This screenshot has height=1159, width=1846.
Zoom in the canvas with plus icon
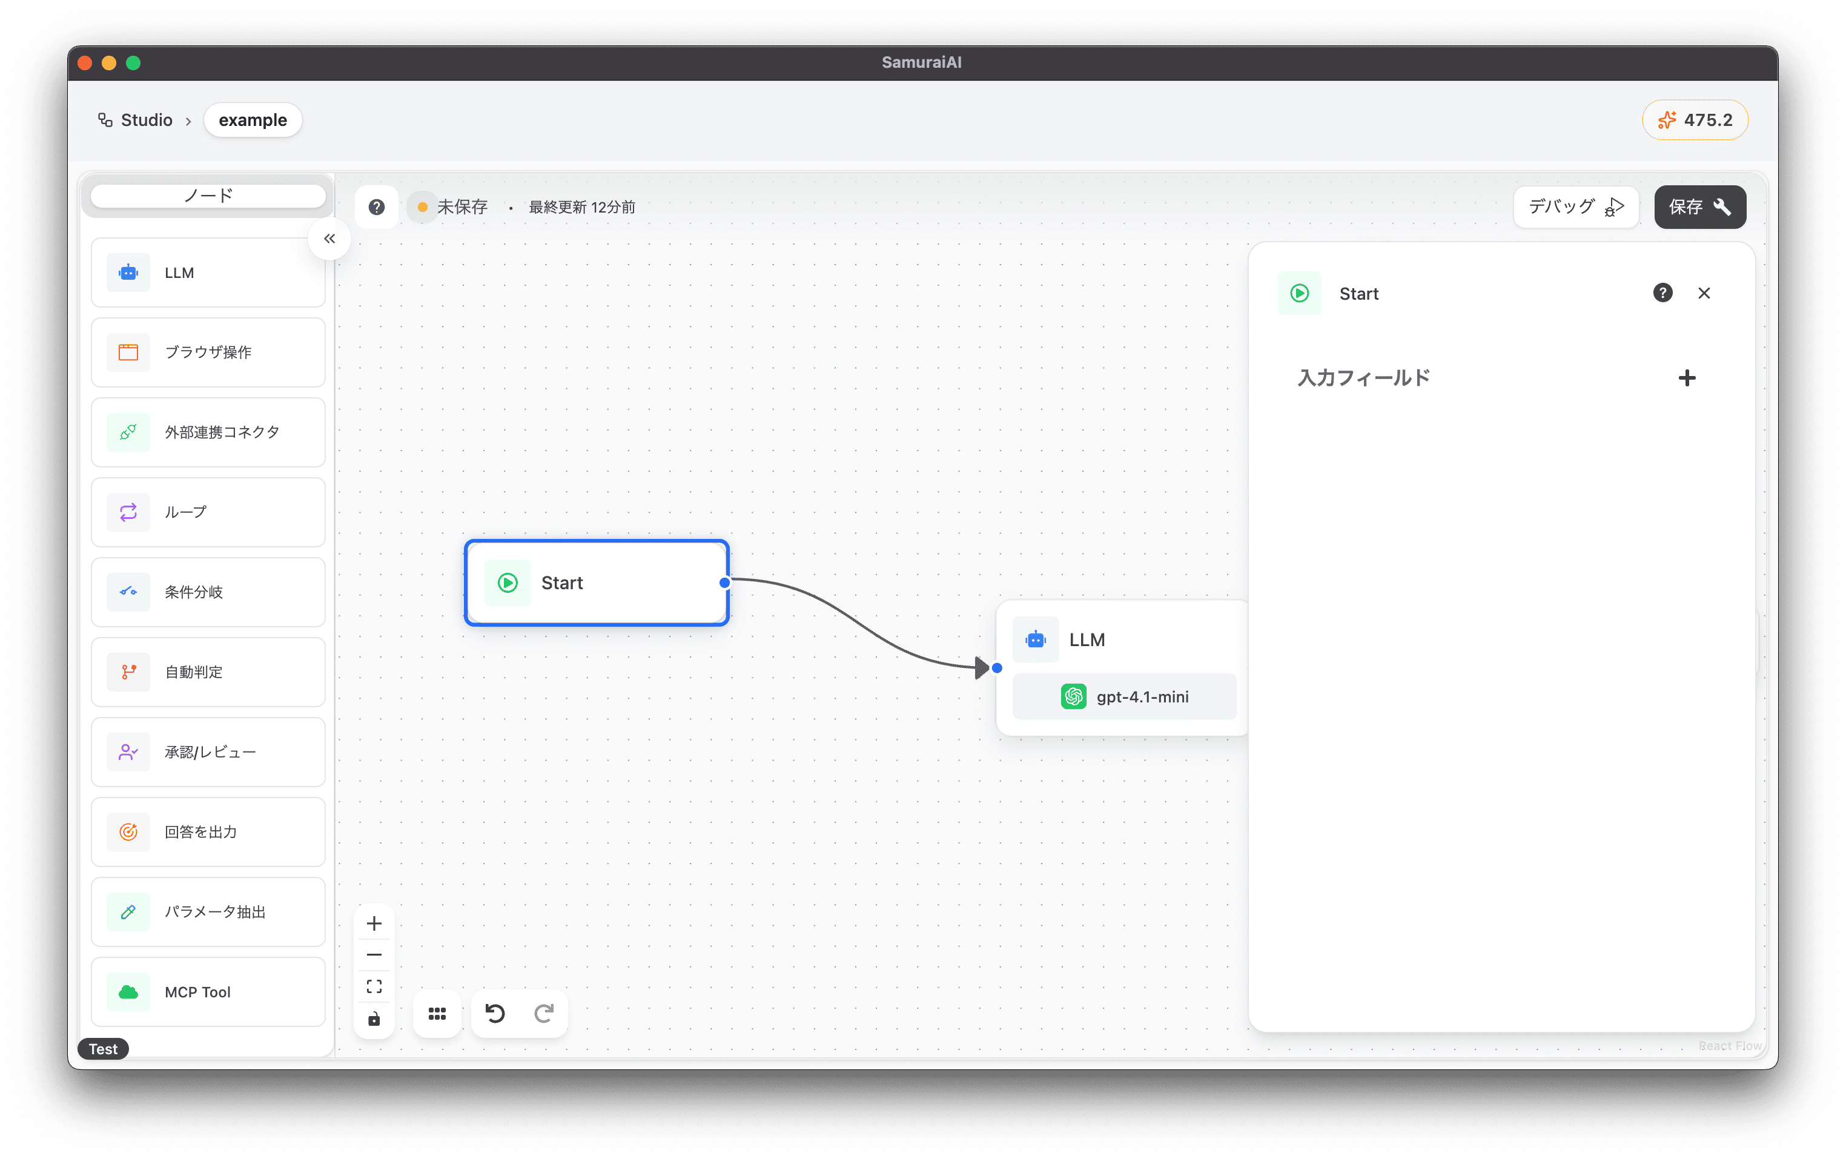(374, 923)
